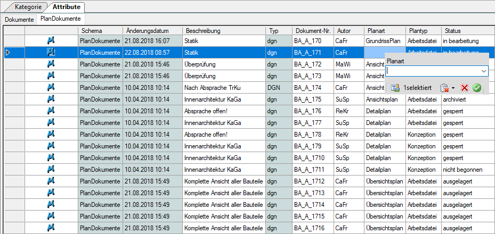Screen dimensions: 495x234
Task: Click the ReKr author cell in row BA_A_178
Action: [349, 135]
